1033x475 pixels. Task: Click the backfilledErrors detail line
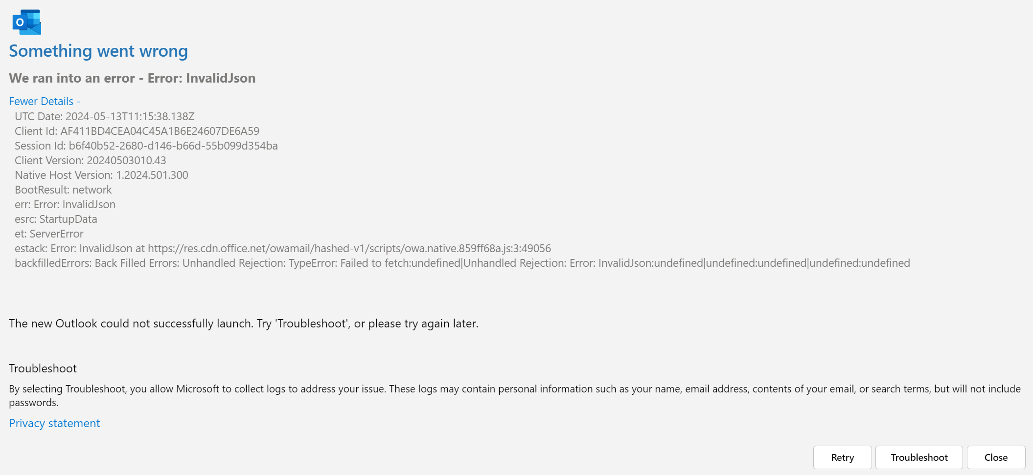pos(462,263)
